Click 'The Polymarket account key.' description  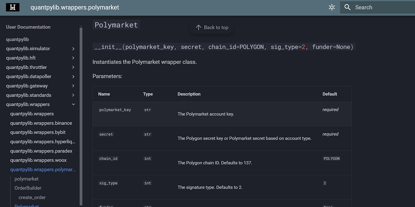pos(206,114)
